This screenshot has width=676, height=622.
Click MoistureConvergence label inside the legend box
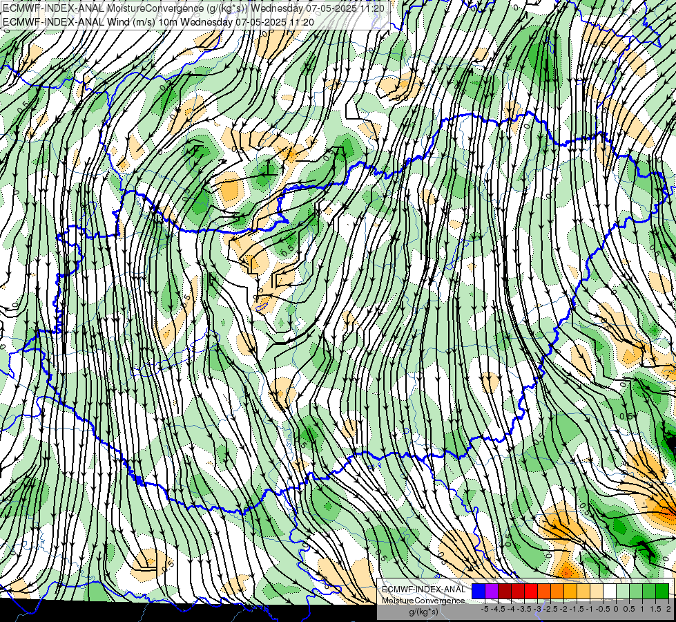[x=423, y=601]
